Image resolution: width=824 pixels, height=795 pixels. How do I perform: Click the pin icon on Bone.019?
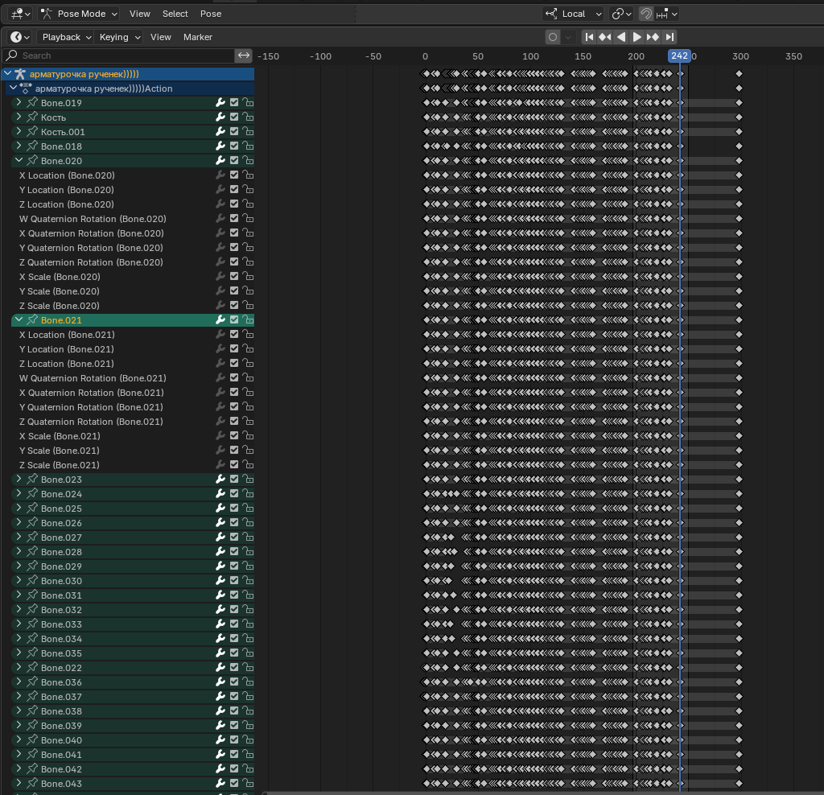coord(32,103)
